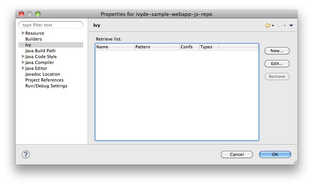The width and height of the screenshot is (313, 186).
Task: Click the type filter text field
Action: pos(51,25)
